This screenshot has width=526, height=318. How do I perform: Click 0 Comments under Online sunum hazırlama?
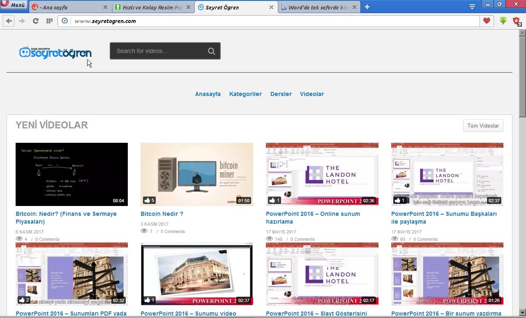coord(302,239)
